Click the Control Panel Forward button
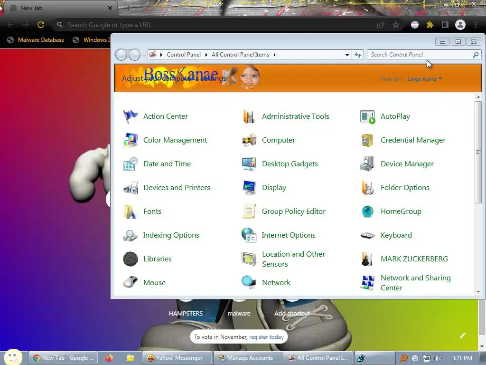 click(x=134, y=55)
